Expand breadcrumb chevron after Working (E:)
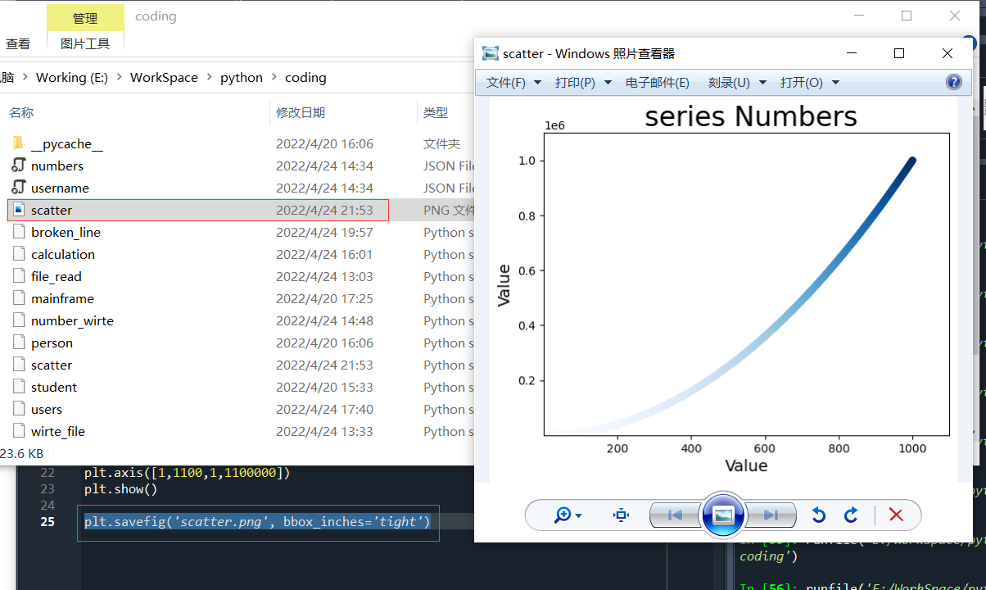986x590 pixels. [x=119, y=78]
